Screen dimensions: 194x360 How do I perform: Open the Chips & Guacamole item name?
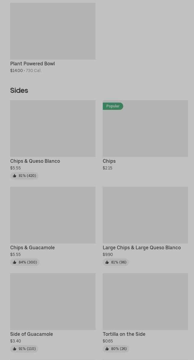click(33, 248)
